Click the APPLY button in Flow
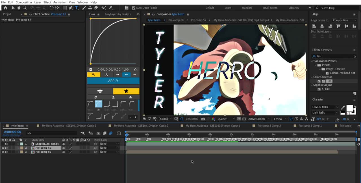The height and width of the screenshot is (183, 361). click(x=113, y=81)
